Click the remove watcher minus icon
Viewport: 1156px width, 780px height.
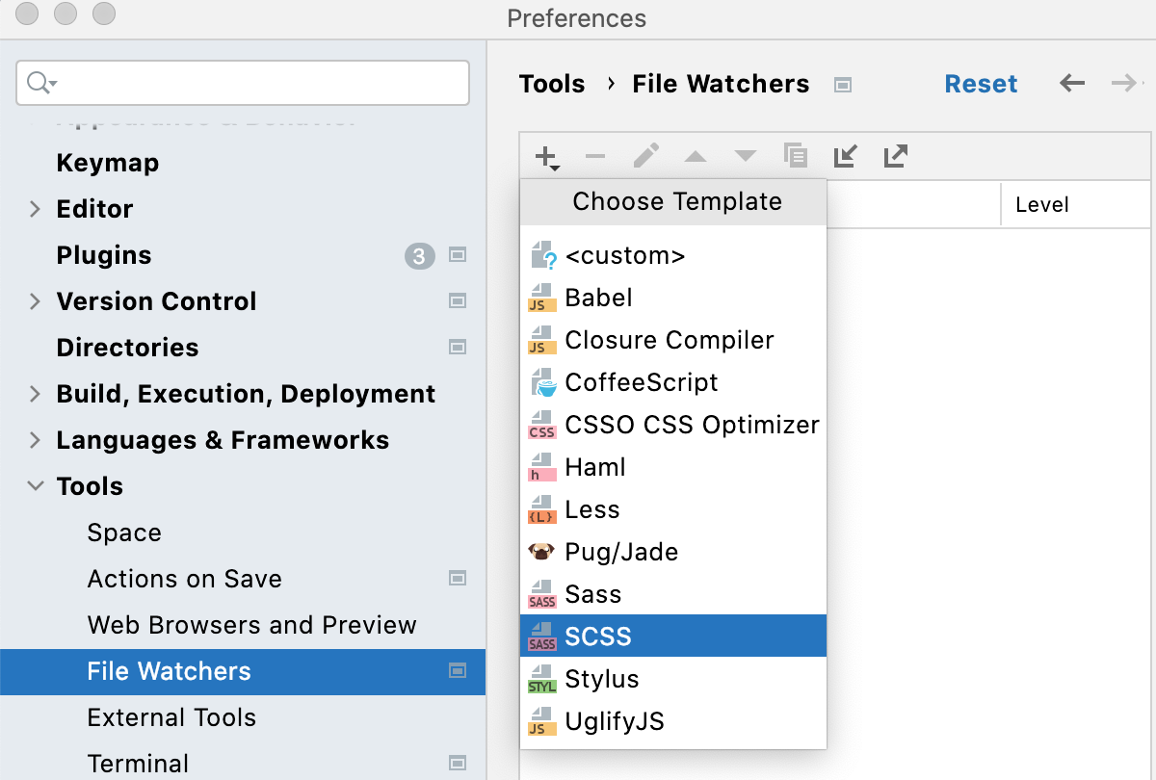(595, 155)
